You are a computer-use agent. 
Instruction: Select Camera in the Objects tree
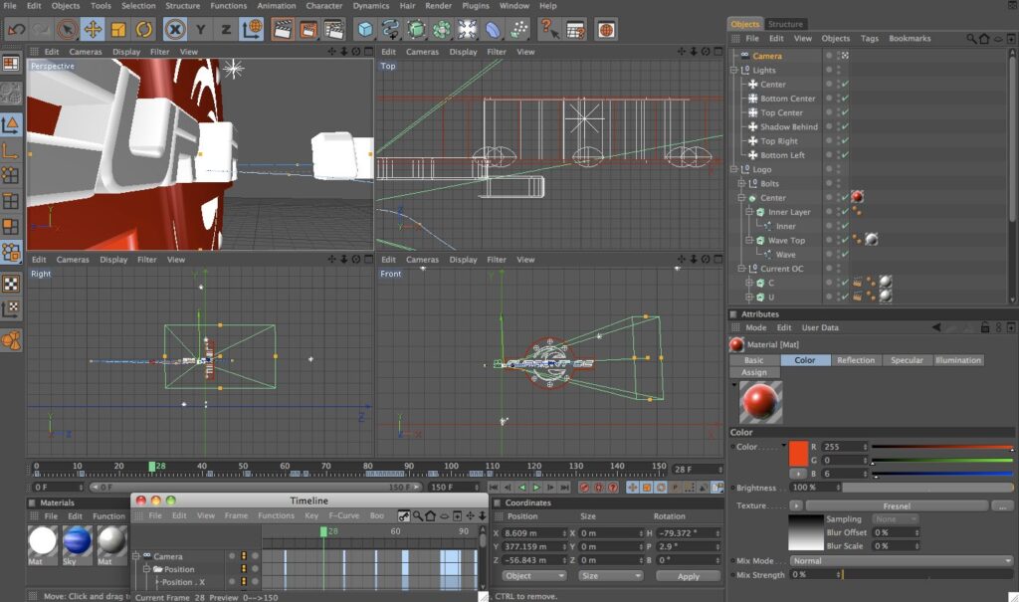pos(767,56)
